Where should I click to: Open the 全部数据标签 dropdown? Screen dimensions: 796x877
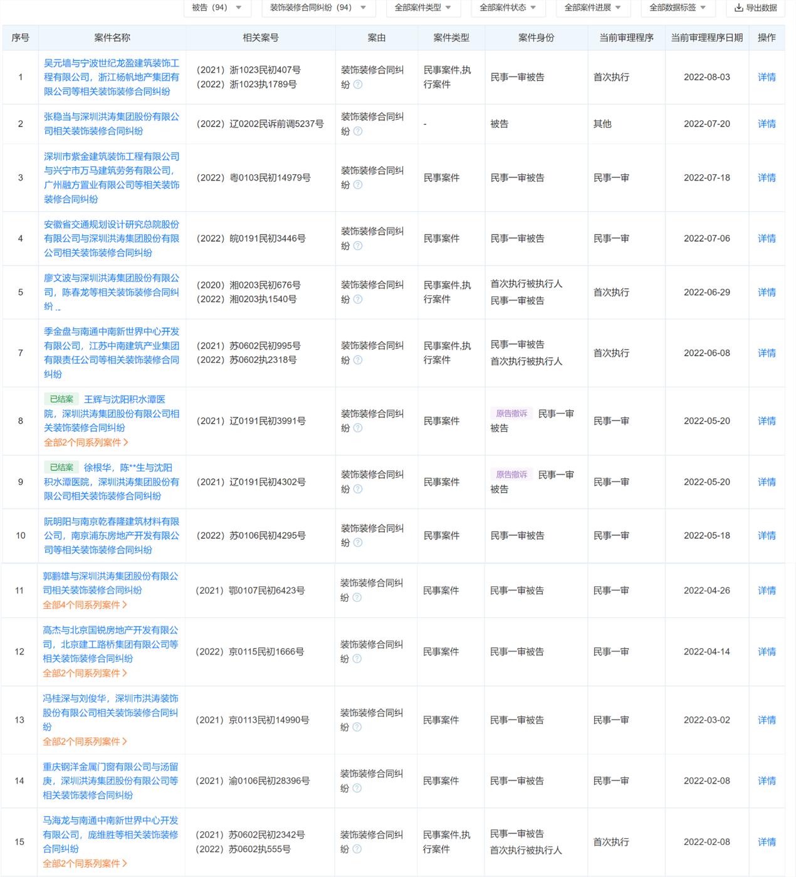click(678, 8)
